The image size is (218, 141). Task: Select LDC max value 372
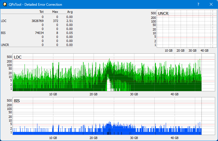coord(55,21)
